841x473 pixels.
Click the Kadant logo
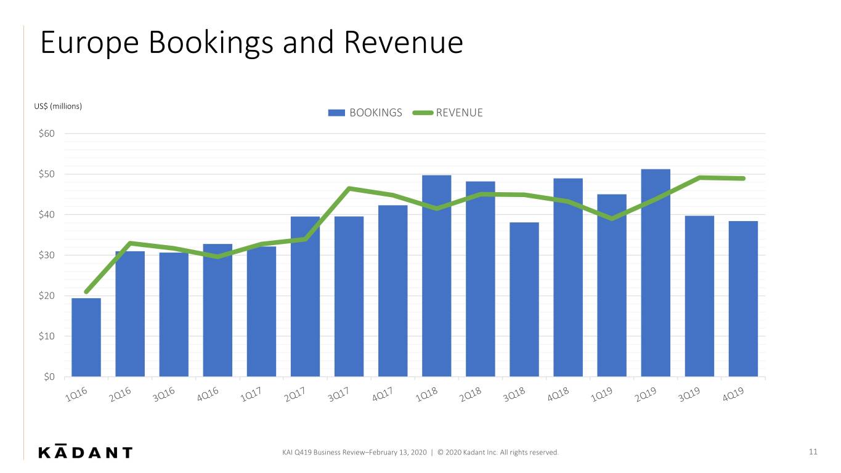(85, 451)
